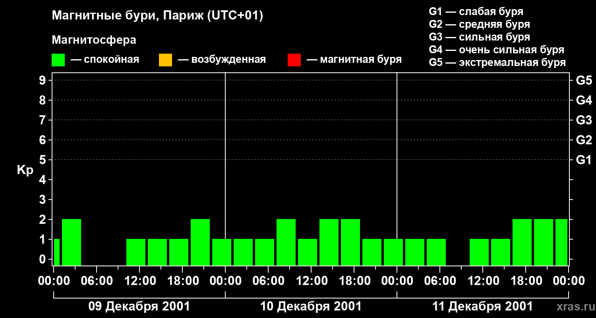Click the 00:00 label starting 10 Декабря
The image size is (596, 318).
pyautogui.click(x=225, y=281)
